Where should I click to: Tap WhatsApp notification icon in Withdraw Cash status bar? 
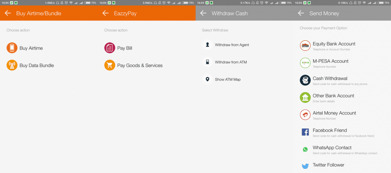(x=207, y=3)
